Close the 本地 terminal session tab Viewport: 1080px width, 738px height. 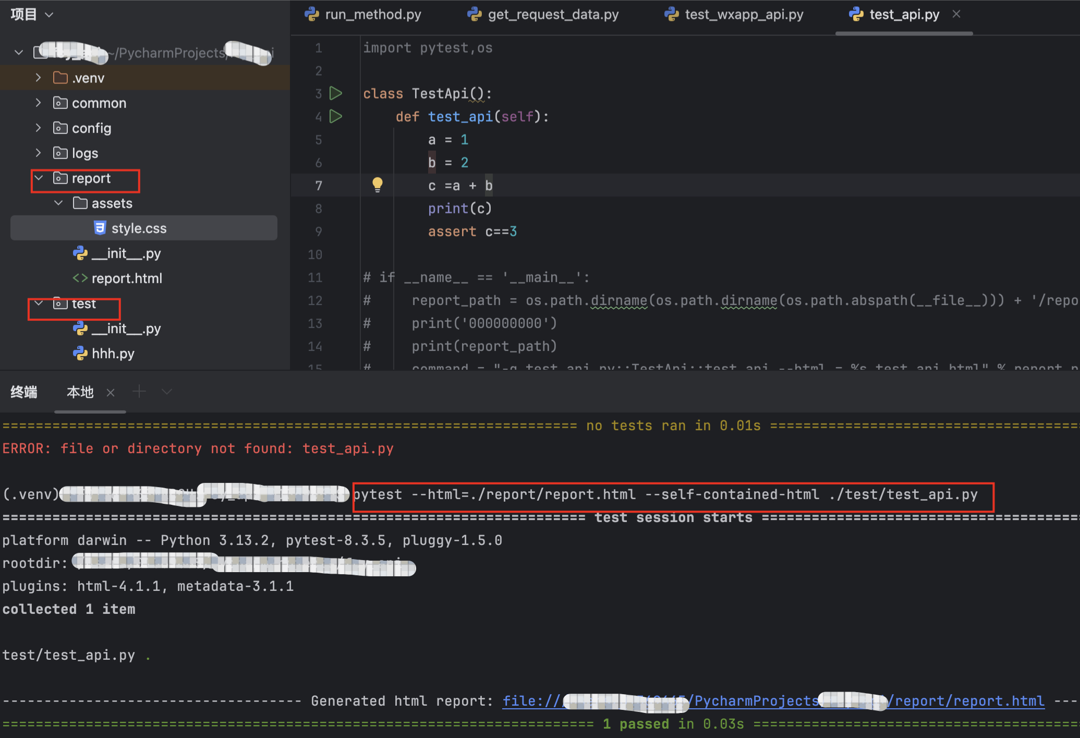111,393
